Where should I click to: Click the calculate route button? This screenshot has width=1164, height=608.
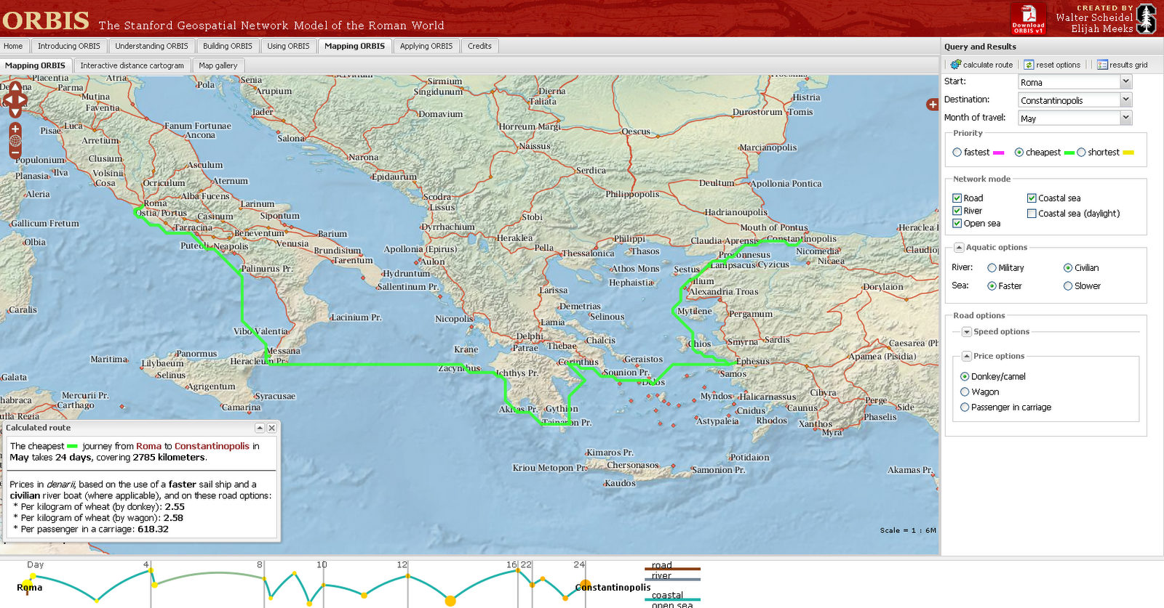[x=981, y=65]
